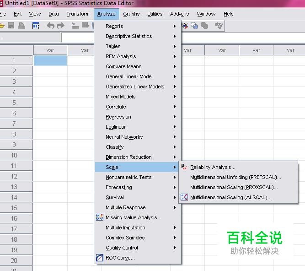Click the Reliability Analysis icon in submenu
The image size is (305, 271).
coord(184,167)
